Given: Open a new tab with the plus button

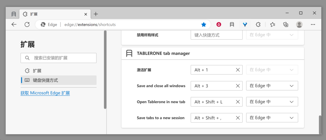Looking at the screenshot, I should 96,14.
